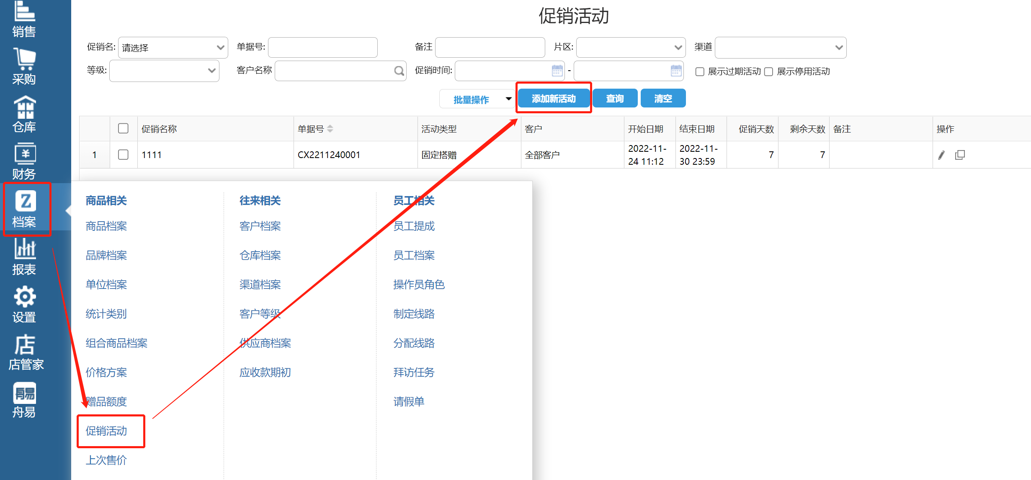Viewport: 1031px width, 480px height.
Task: Select 组合商品档案 from the menu
Action: (116, 343)
